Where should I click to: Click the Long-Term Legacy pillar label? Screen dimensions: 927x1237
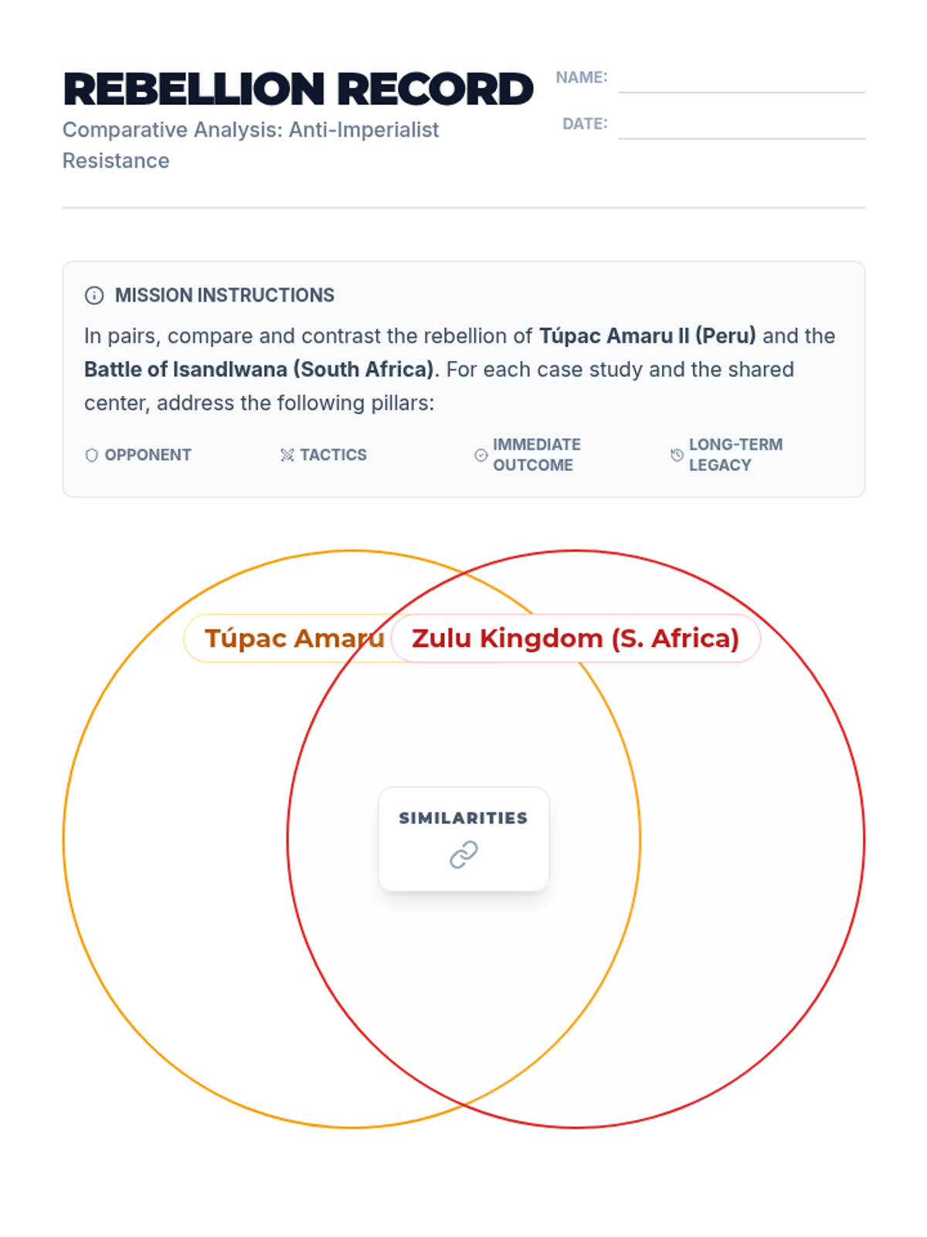point(735,455)
